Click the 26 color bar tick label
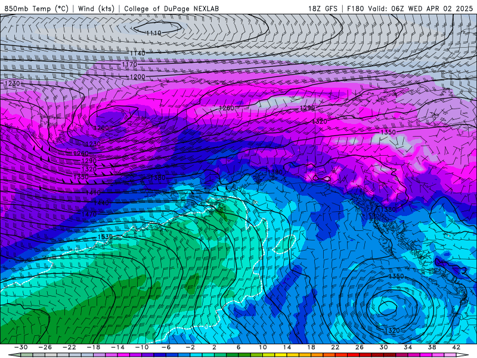The height and width of the screenshot is (358, 477). coord(360,347)
